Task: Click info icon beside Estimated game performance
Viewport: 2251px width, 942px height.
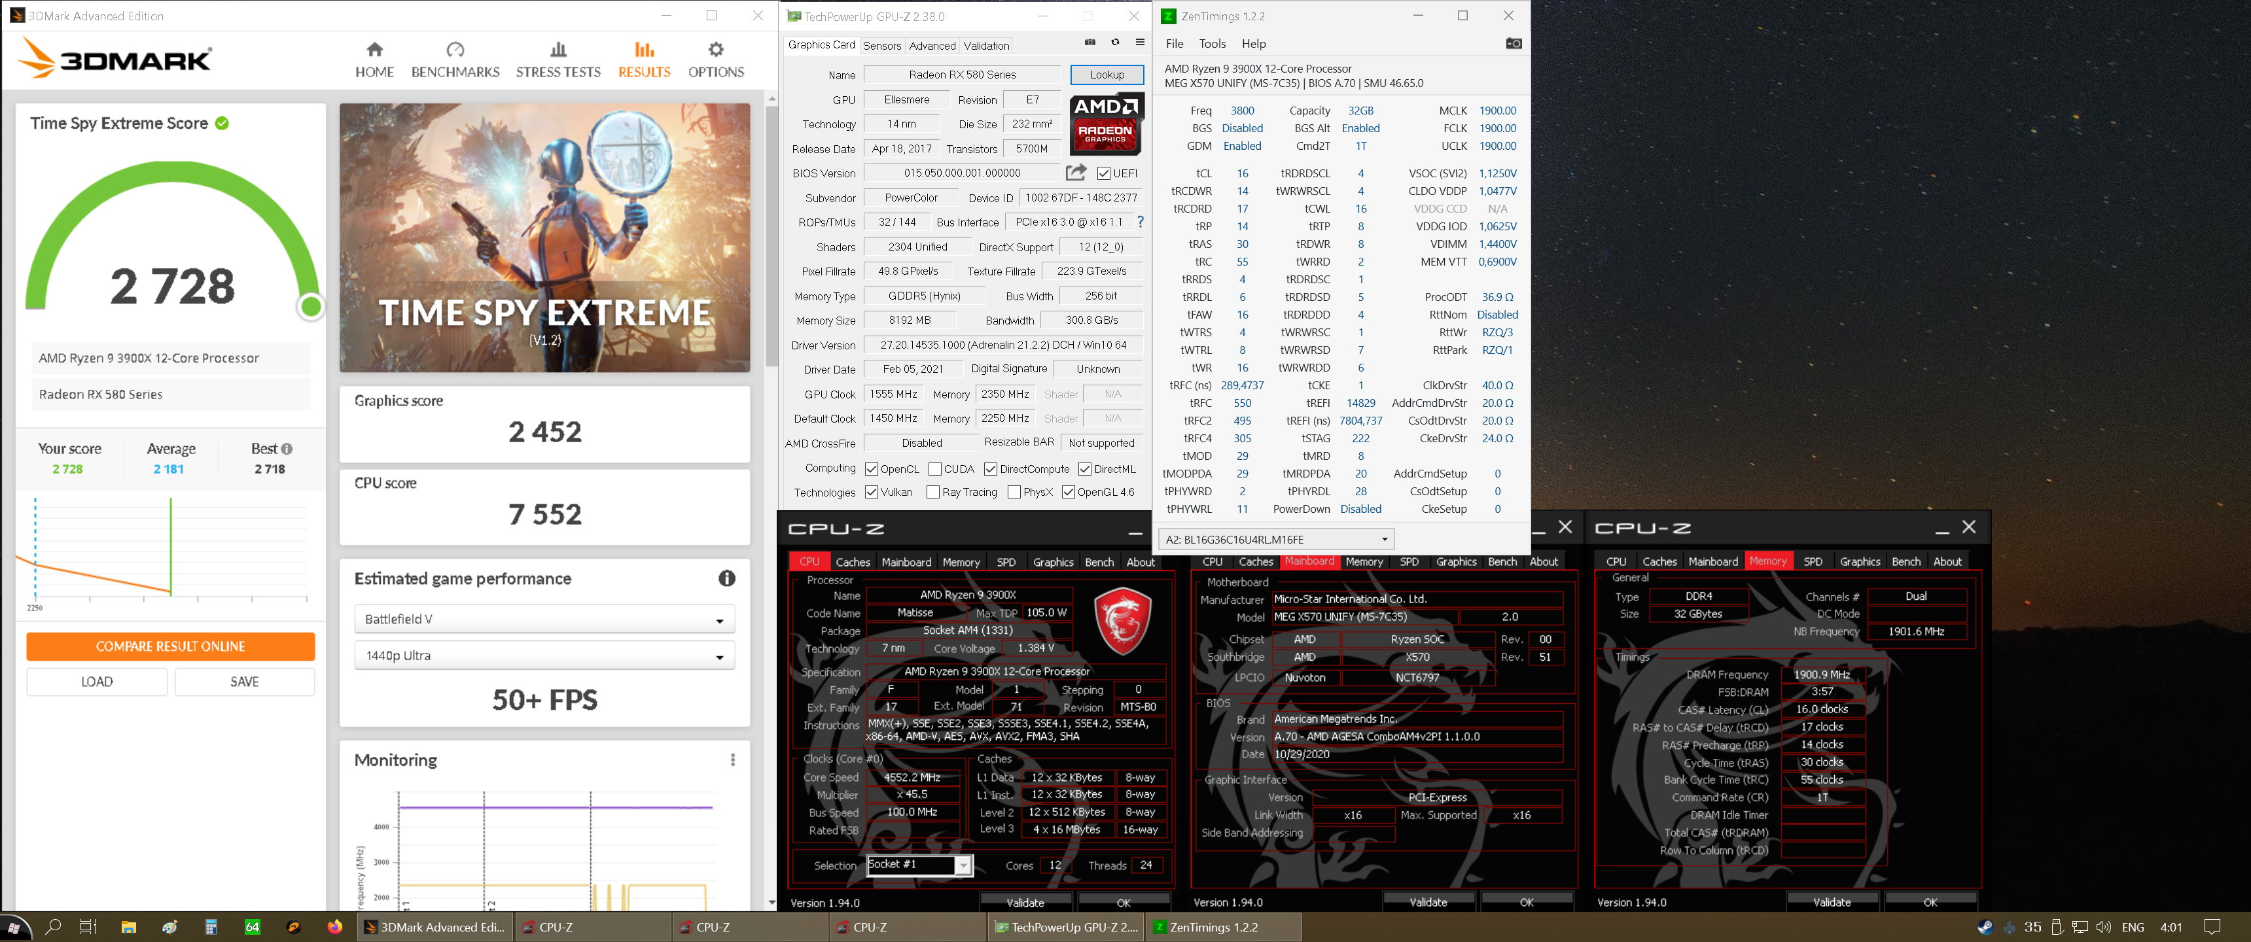Action: click(x=726, y=578)
